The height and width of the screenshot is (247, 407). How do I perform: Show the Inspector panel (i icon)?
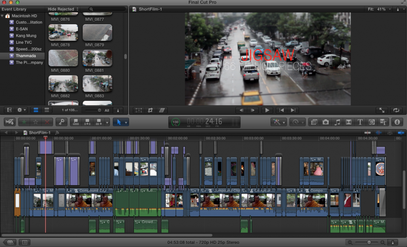coord(396,122)
